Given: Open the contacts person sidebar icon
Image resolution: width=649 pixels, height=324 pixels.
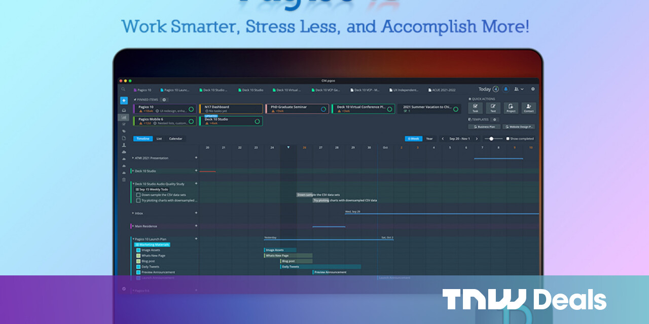Looking at the screenshot, I should [x=124, y=145].
